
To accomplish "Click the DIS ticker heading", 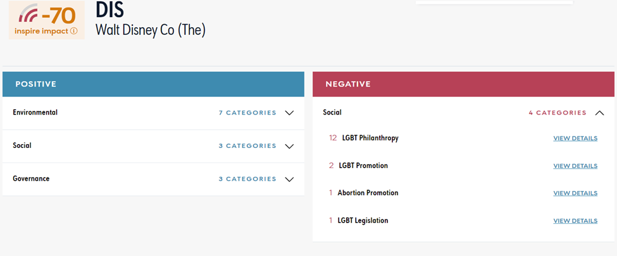I will click(x=111, y=9).
